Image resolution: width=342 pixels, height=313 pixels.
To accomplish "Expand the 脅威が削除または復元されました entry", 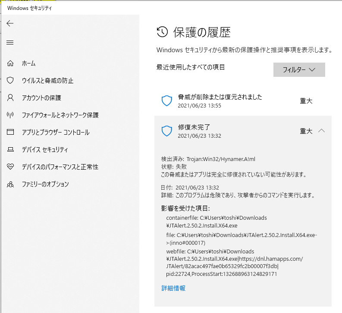I will coord(243,101).
